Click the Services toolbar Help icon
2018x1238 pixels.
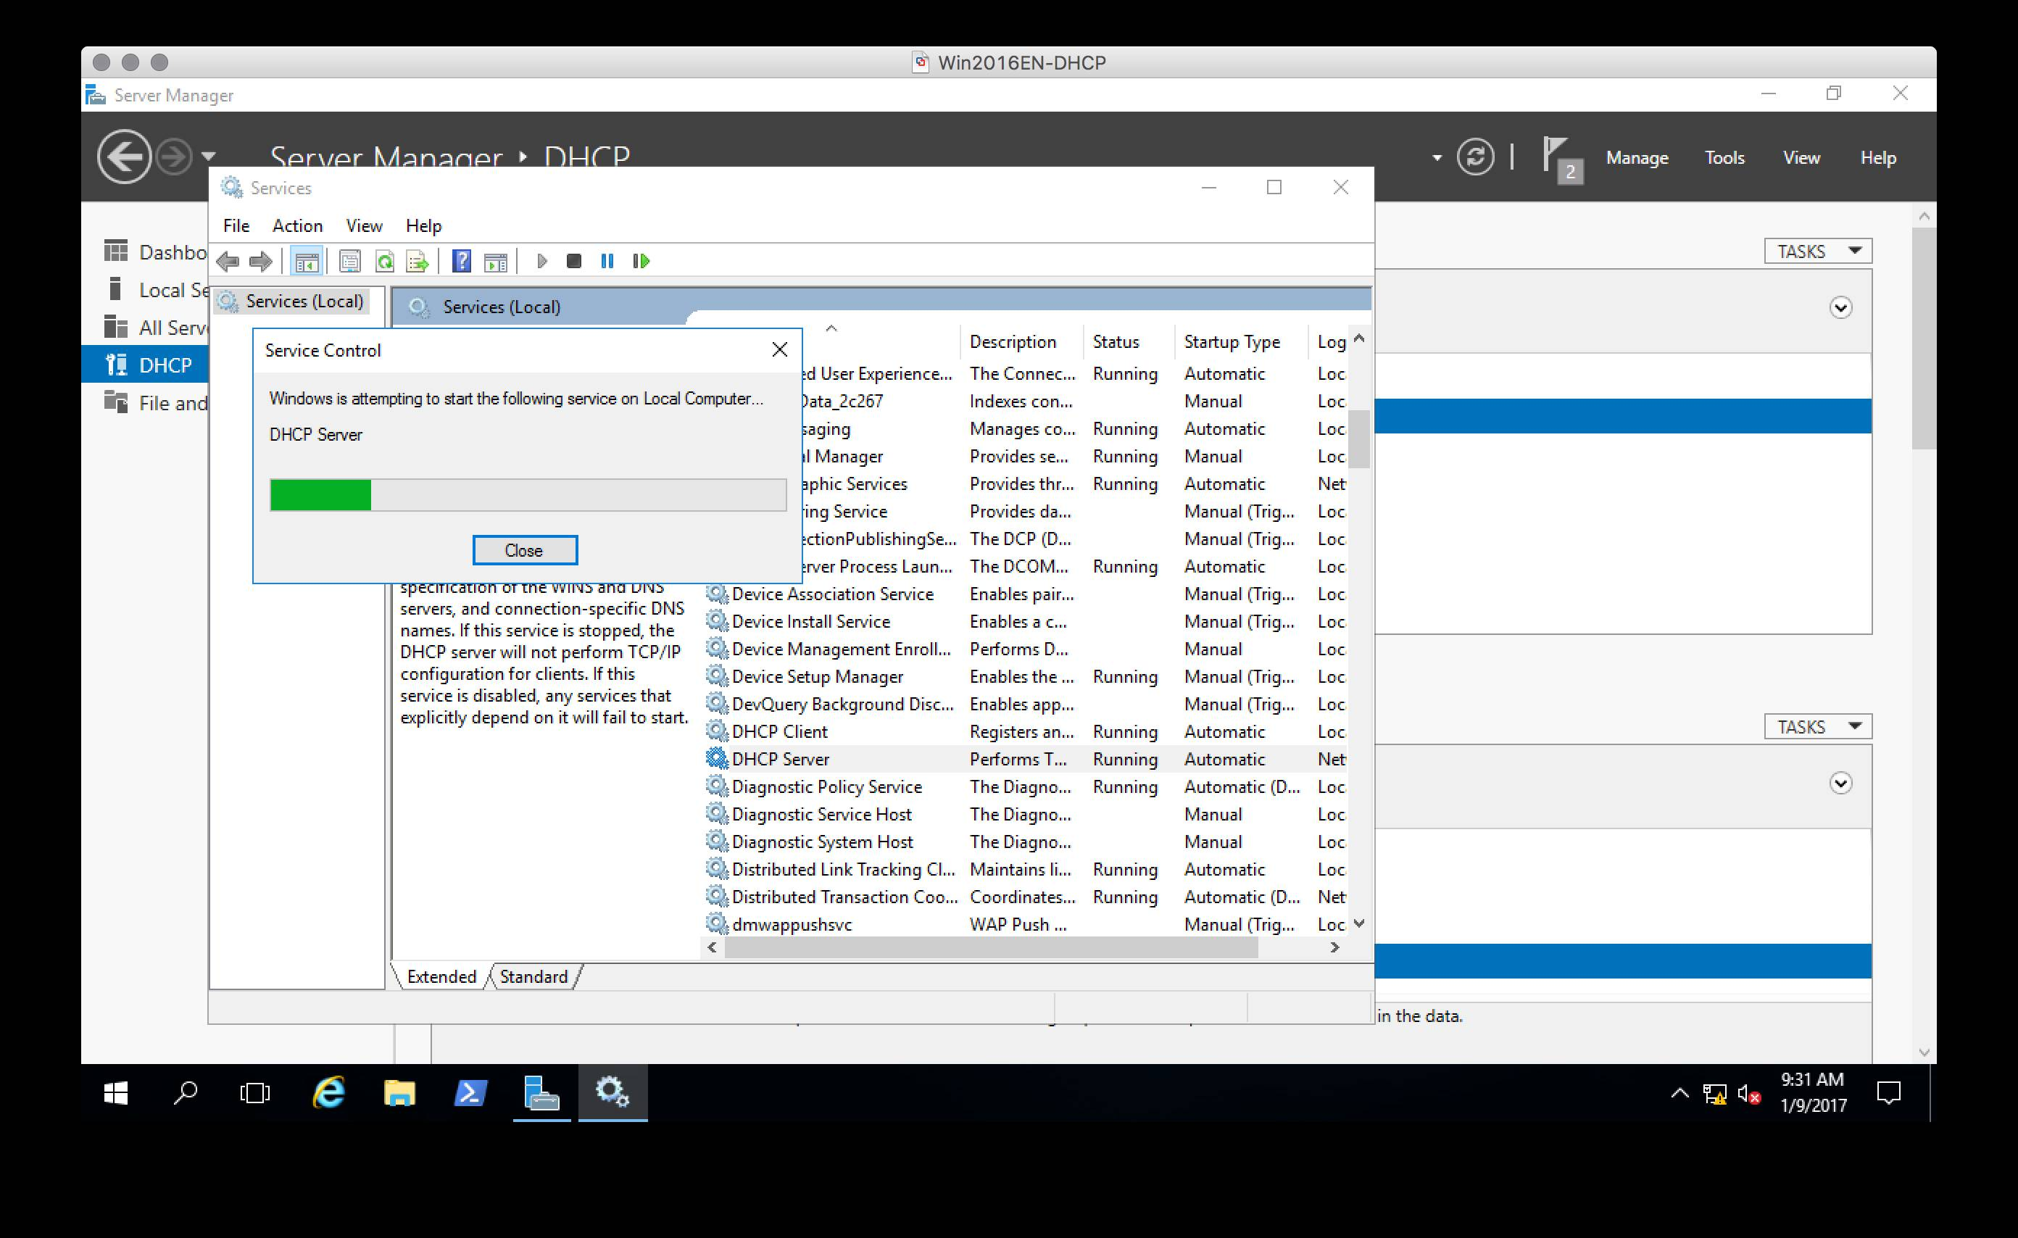(461, 261)
